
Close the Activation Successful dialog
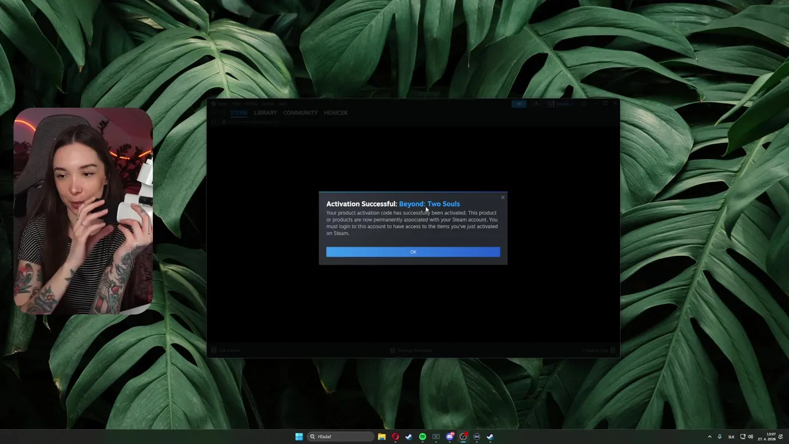coord(502,197)
